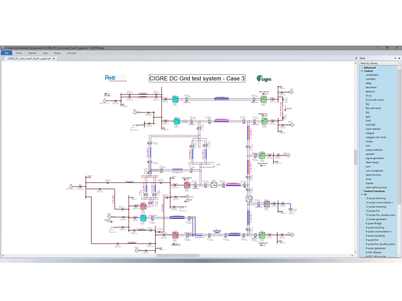This screenshot has height=301, width=402.
Task: Close the Parts panel
Action: pyautogui.click(x=399, y=58)
